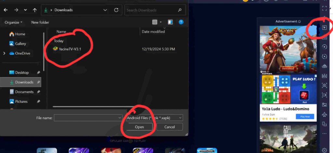Open the blue help icon
The width and height of the screenshot is (333, 153).
pos(181,22)
